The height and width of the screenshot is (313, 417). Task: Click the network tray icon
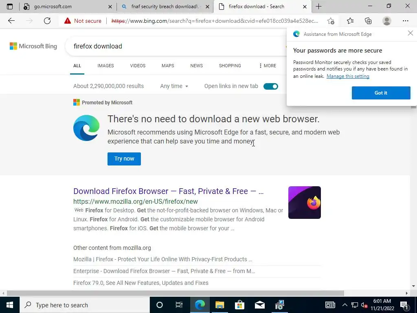[x=355, y=305]
